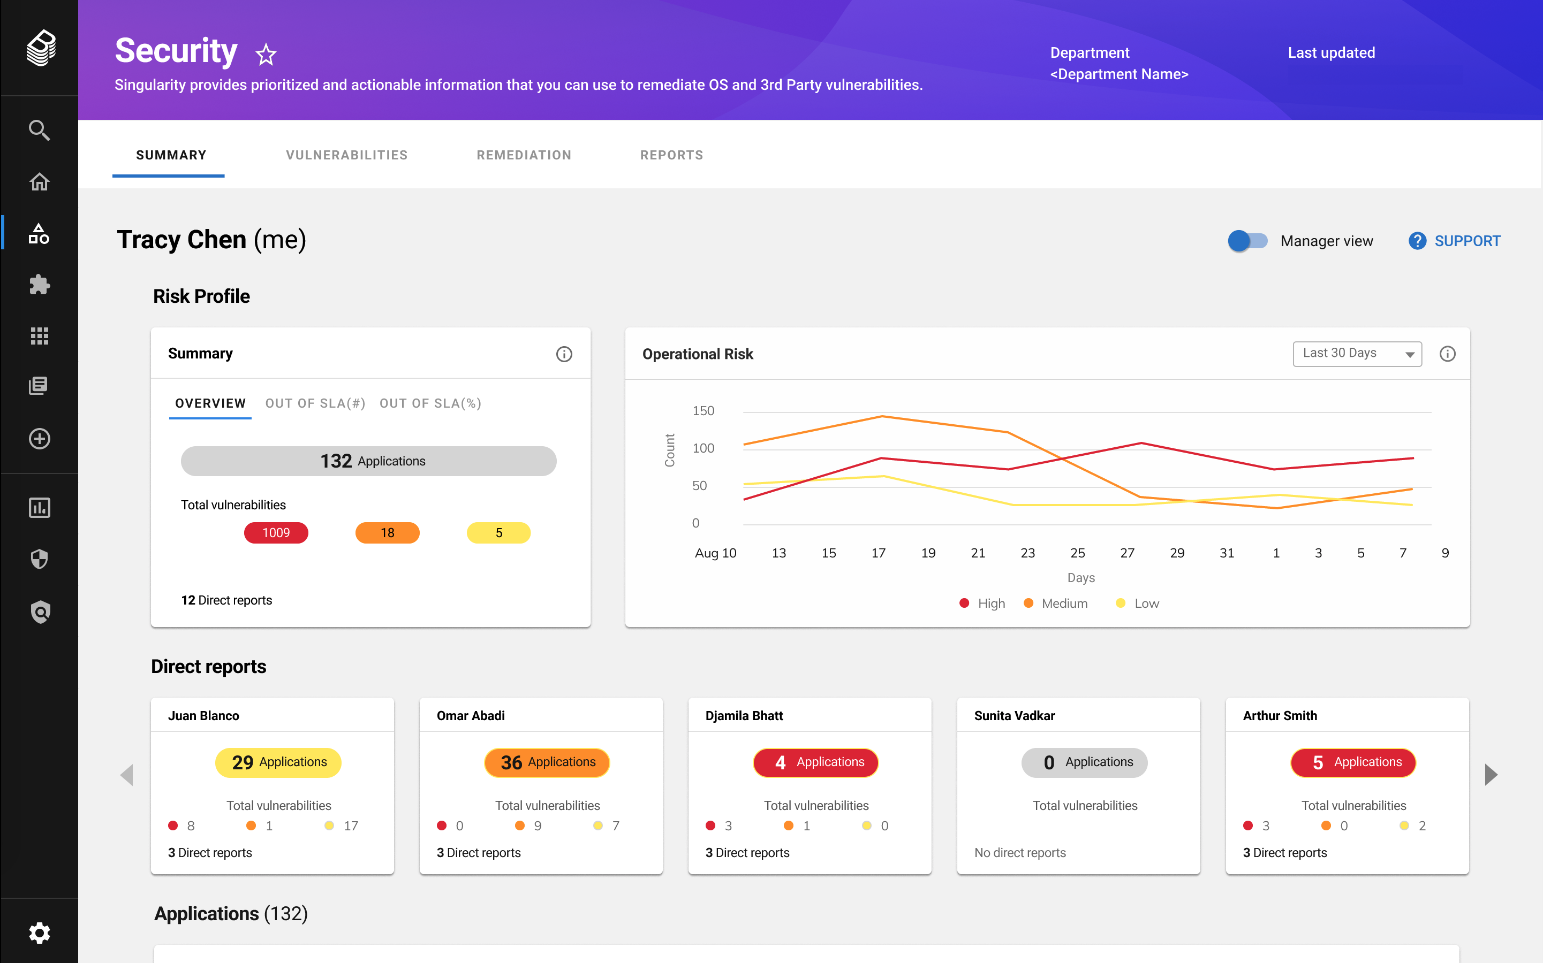1543x963 pixels.
Task: Click Arthur Smith's 3 Direct reports
Action: pos(1285,853)
